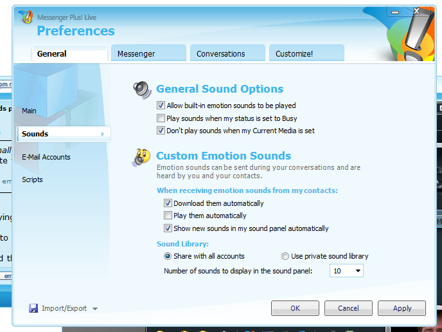Uncheck Download them automatically
This screenshot has height=332, width=442.
pos(168,203)
